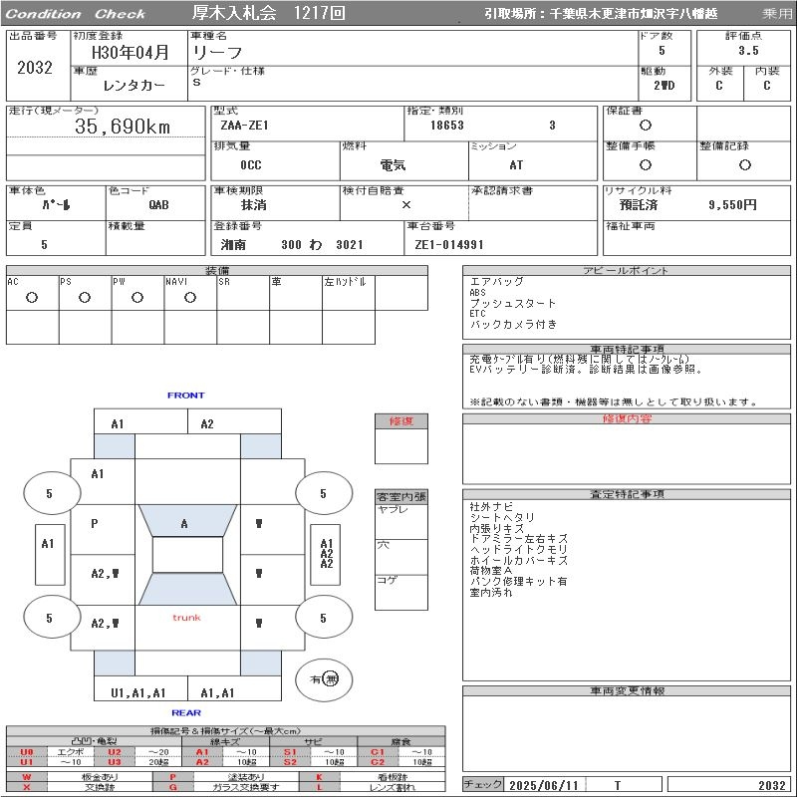Click the pickup location text starting with '引取場所'
The image size is (797, 797).
pos(601,14)
